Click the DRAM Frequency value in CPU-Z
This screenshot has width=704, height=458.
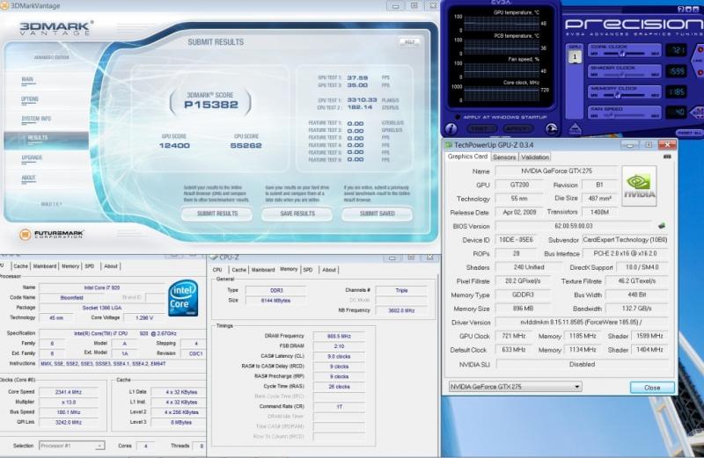[339, 336]
